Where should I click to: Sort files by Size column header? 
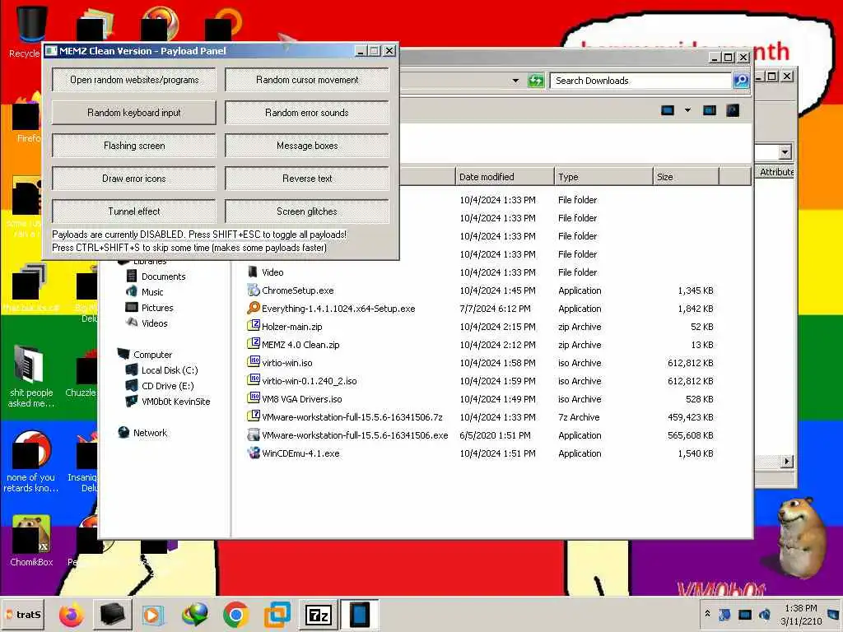[x=686, y=177]
